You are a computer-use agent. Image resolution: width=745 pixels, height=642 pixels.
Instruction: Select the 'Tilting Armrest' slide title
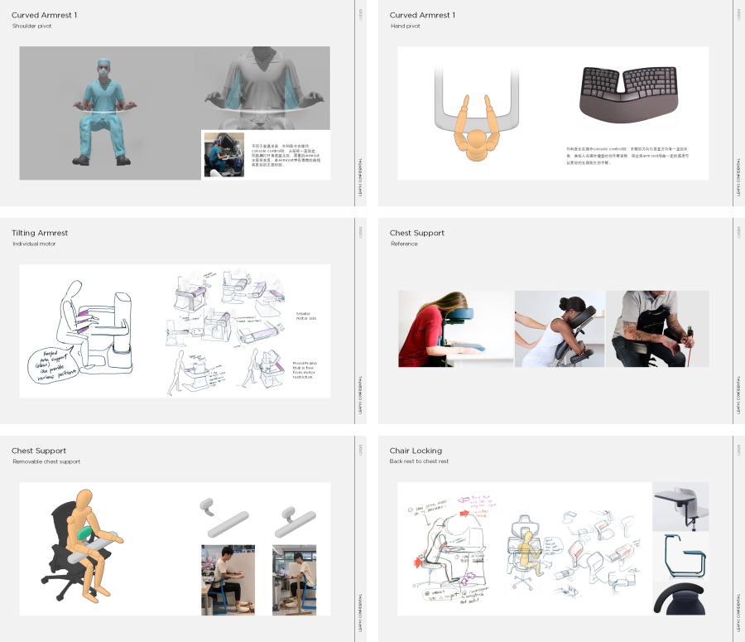[40, 233]
